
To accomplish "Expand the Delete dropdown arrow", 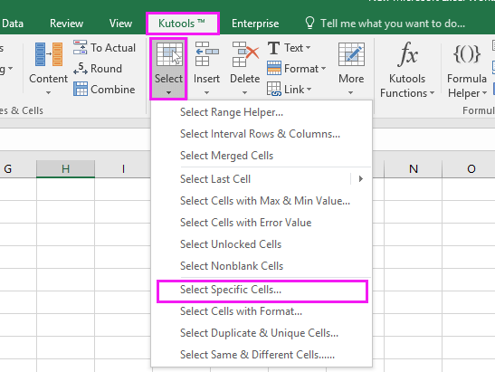I will click(245, 93).
